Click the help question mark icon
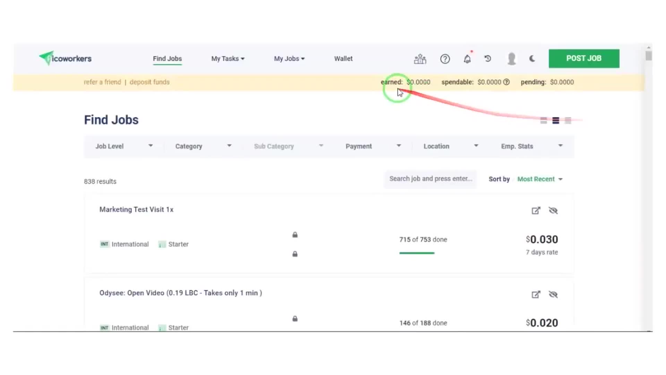666x375 pixels. 445,59
